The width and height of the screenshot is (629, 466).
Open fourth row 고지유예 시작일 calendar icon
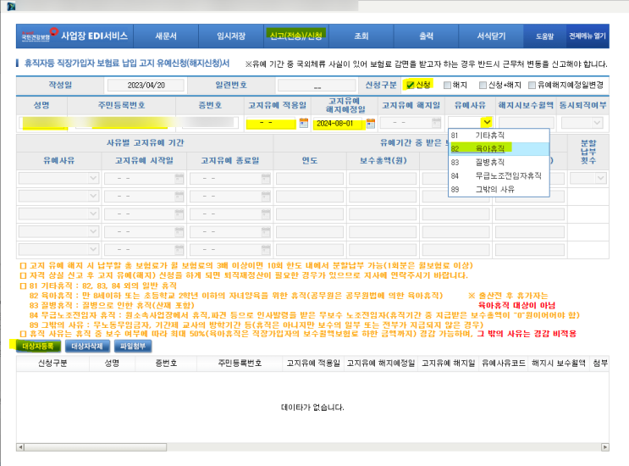(x=179, y=231)
